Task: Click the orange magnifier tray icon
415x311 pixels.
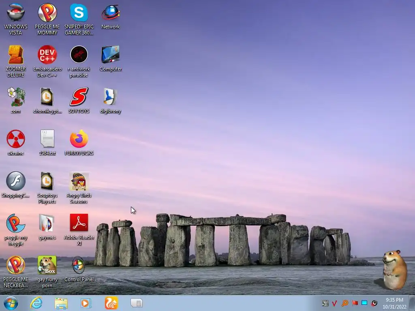Action: [344, 303]
